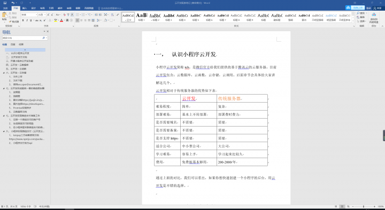The image size is (385, 210).
Task: Apply the red font color
Action: 61,20
